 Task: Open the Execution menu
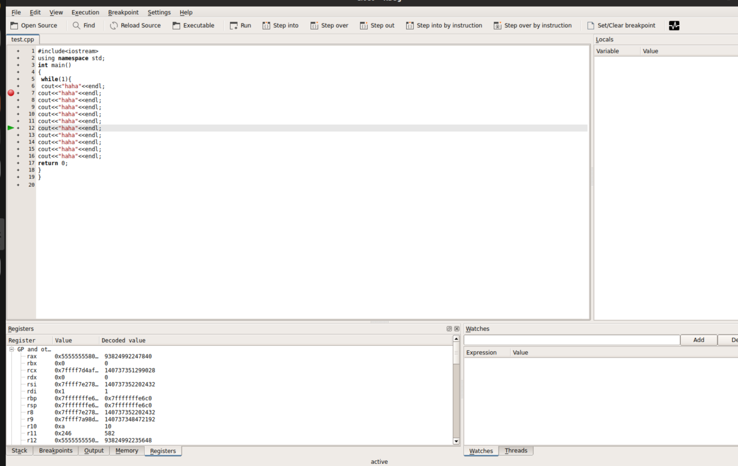click(85, 13)
